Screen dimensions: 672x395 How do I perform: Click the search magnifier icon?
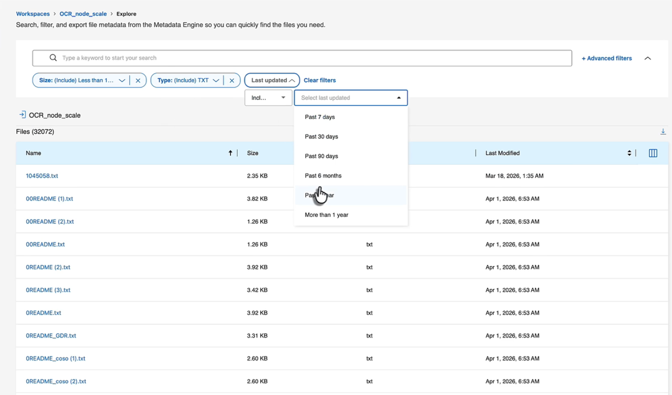pos(53,58)
